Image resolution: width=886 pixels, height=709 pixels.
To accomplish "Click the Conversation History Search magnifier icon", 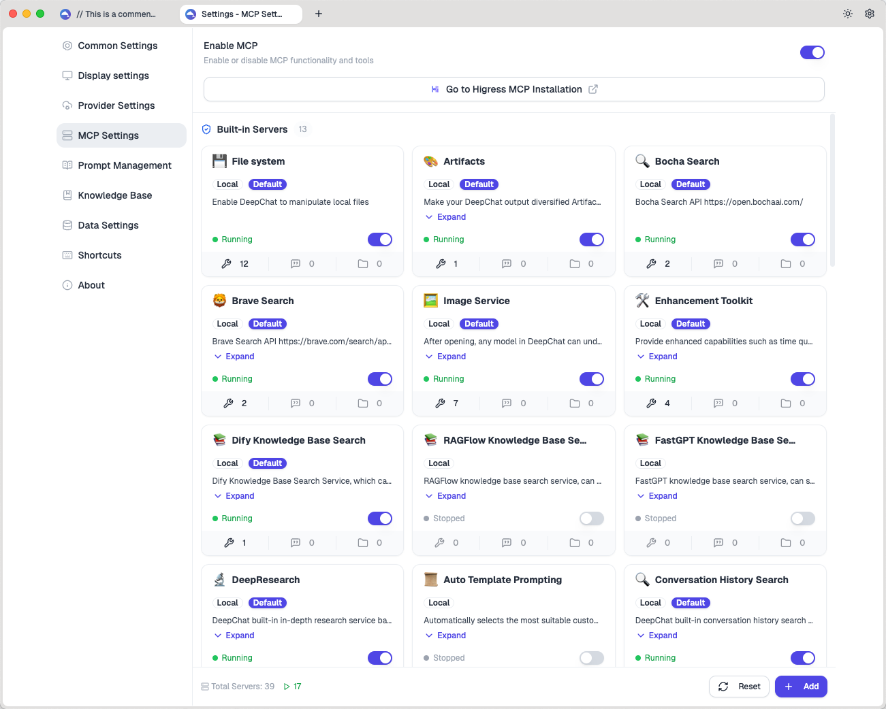I will (x=642, y=580).
